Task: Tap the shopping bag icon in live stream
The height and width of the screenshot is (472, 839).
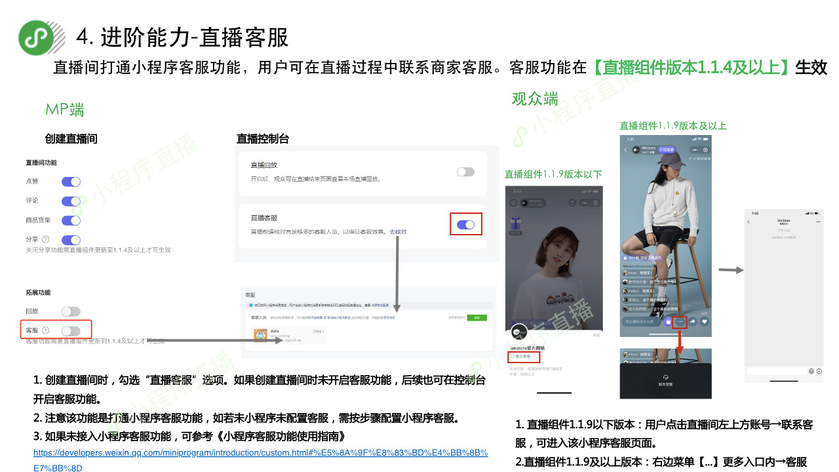Action: click(x=668, y=322)
